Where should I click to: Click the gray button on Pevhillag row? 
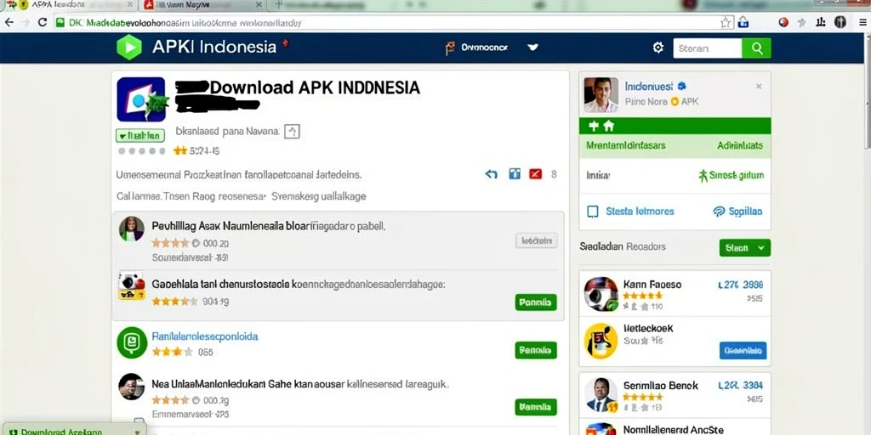pyautogui.click(x=536, y=240)
